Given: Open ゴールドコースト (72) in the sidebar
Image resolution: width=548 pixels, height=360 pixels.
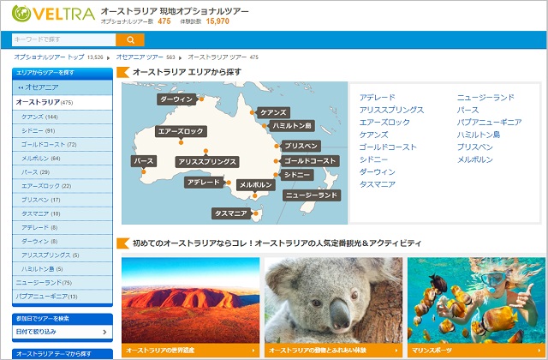Looking at the screenshot, I should (x=49, y=144).
